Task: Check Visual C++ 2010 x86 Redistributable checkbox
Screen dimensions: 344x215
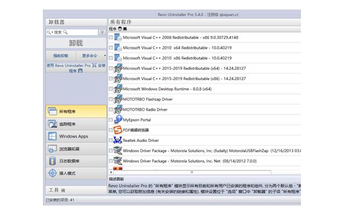Action: [111, 58]
